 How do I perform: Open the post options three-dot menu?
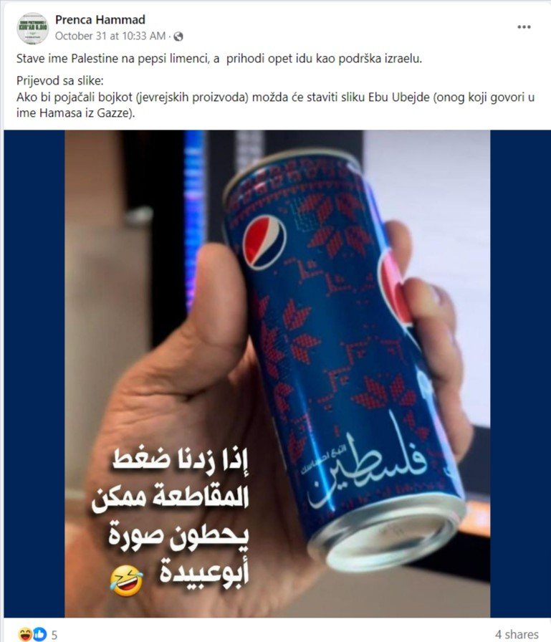524,27
